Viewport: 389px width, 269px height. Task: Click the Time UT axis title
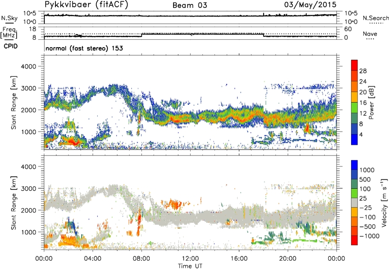[190, 266]
